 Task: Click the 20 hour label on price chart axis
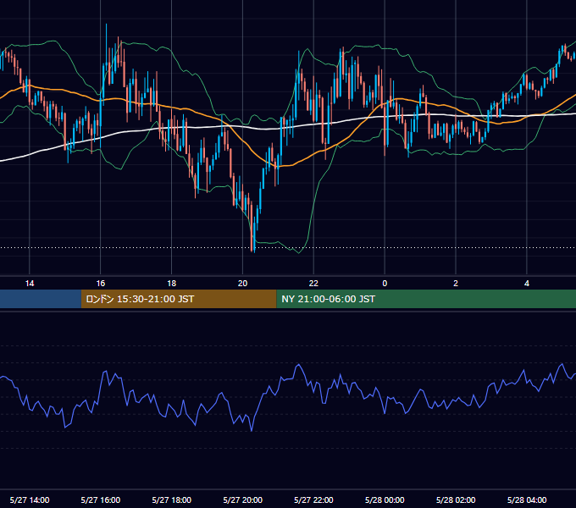click(242, 284)
